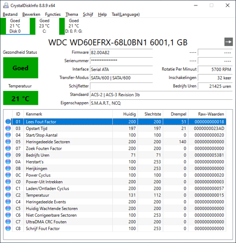The height and width of the screenshot is (243, 236).
Task: Select the Disk 0 drive tab
Action: [x=15, y=26]
